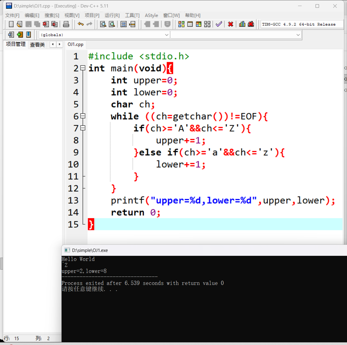Collapse the main function fold at line 2
The image size is (347, 345).
click(83, 68)
